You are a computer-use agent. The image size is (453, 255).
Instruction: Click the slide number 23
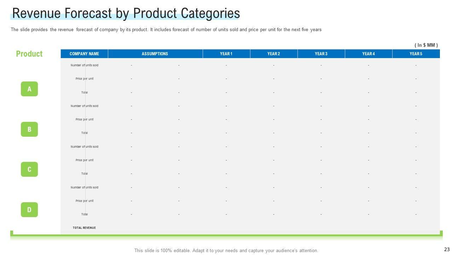tap(447, 249)
